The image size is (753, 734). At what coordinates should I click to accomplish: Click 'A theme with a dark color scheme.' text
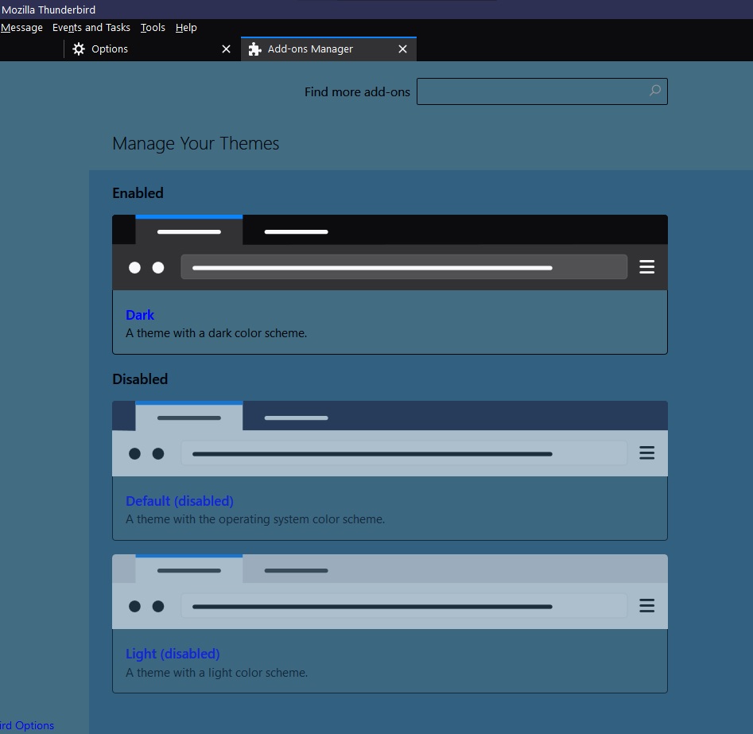pos(216,333)
